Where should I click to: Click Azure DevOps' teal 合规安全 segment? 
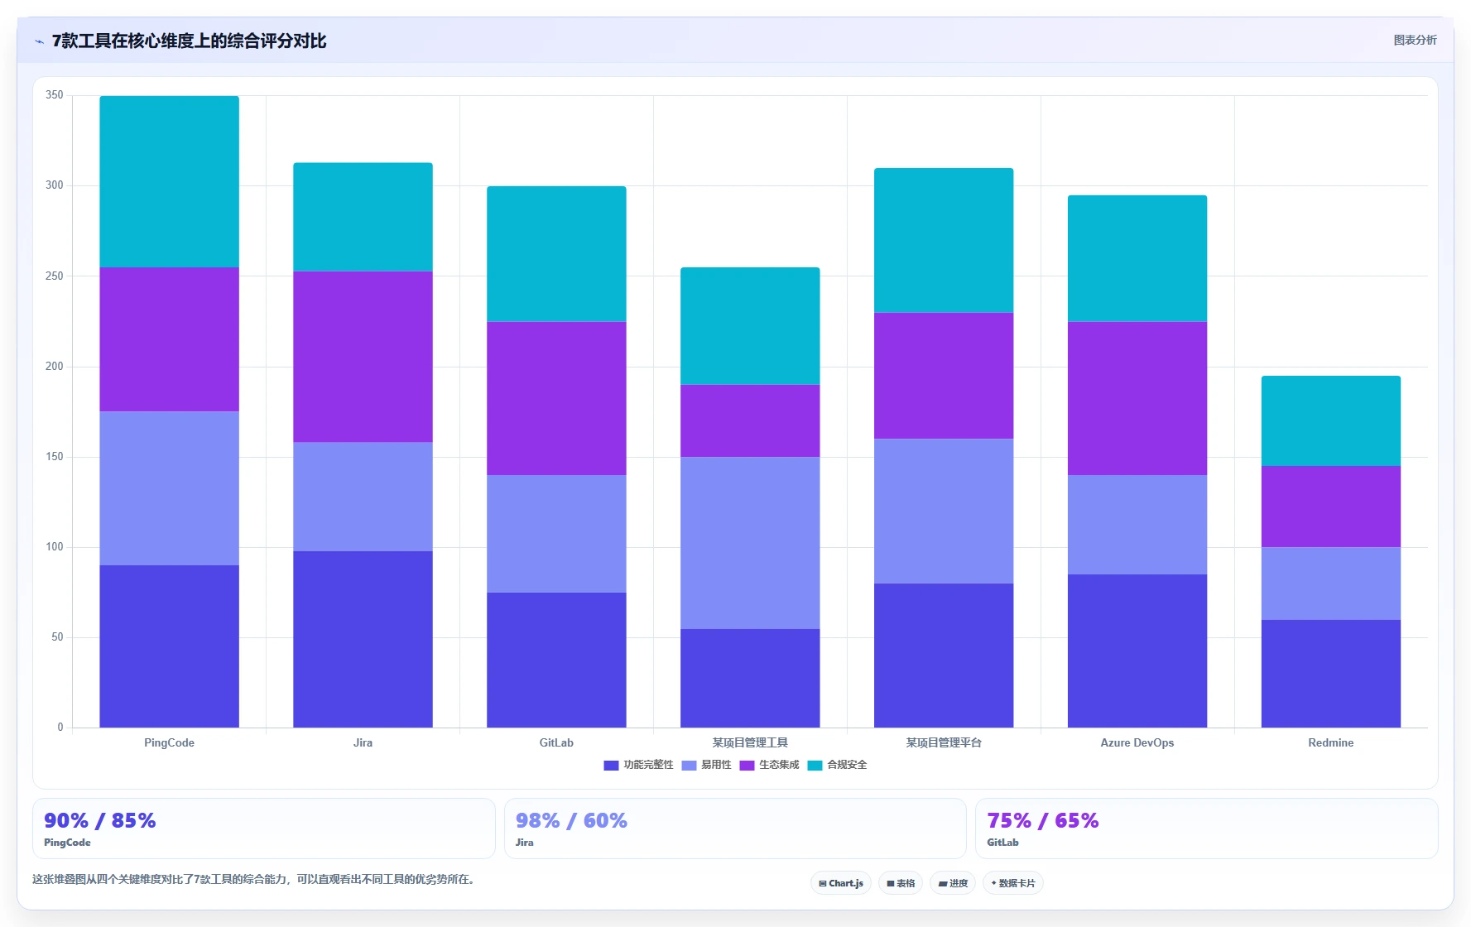pyautogui.click(x=1138, y=258)
